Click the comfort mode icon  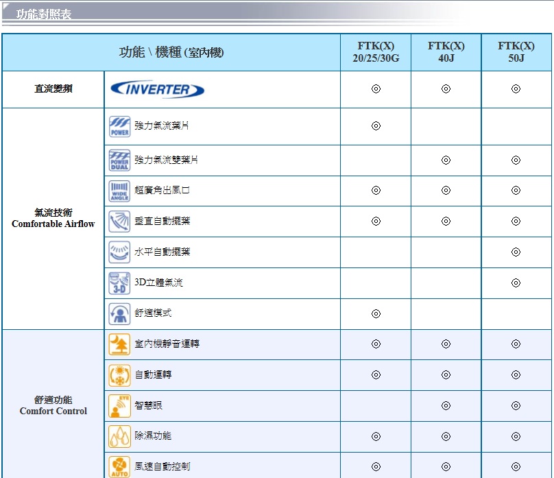[119, 313]
